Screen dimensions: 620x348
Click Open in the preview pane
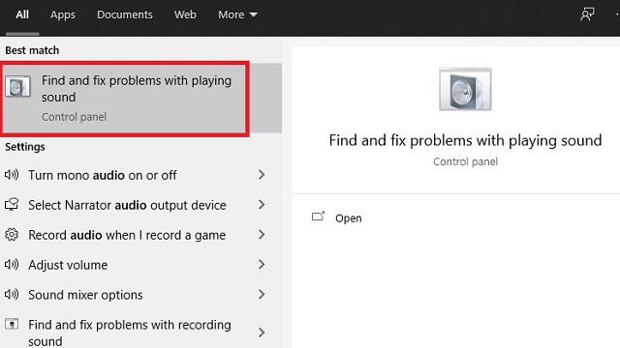pos(349,218)
